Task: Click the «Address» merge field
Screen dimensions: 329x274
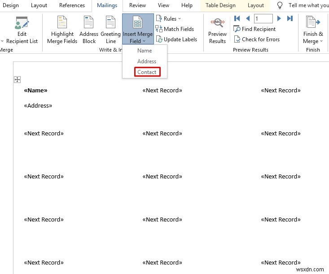Action: tap(38, 105)
